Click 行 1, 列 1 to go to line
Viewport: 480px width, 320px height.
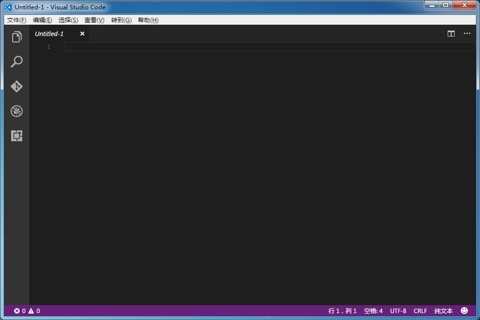[x=342, y=310]
